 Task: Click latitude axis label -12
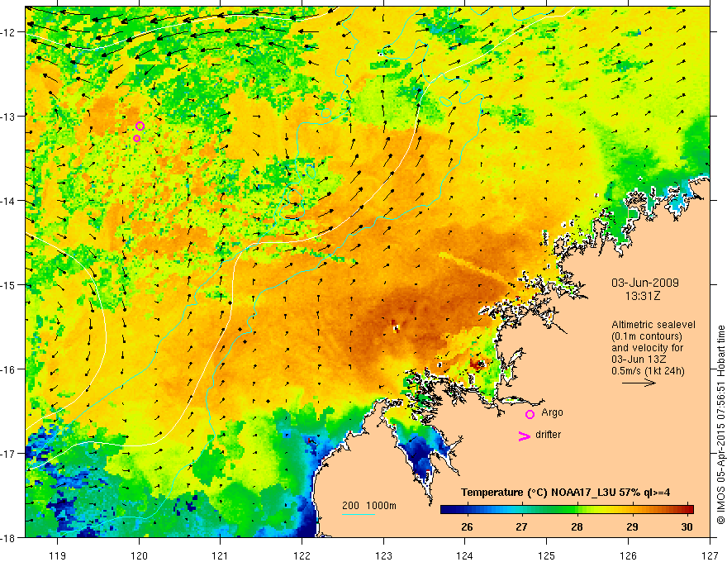[9, 32]
